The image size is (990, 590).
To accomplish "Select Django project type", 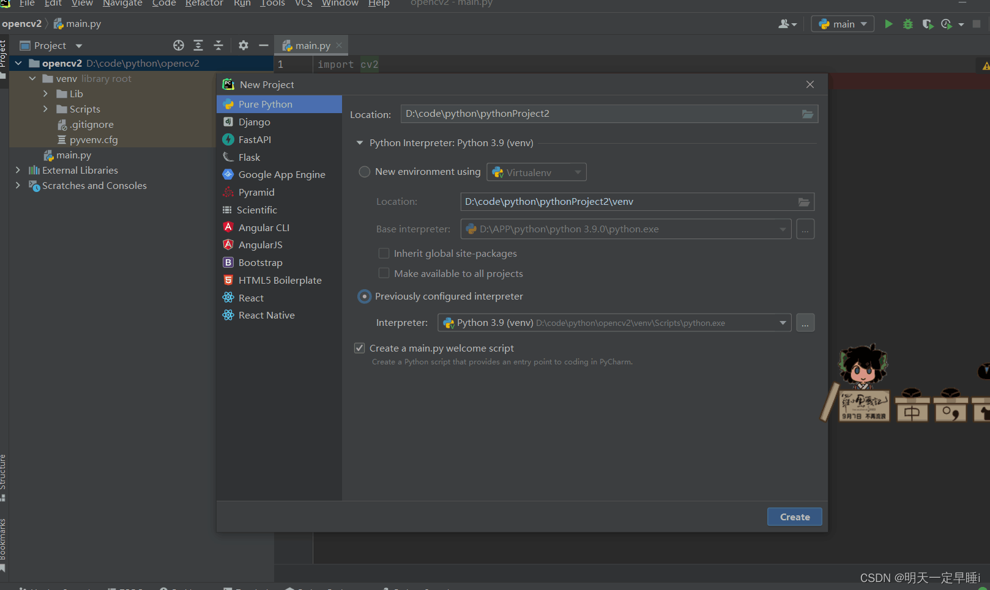I will click(279, 122).
